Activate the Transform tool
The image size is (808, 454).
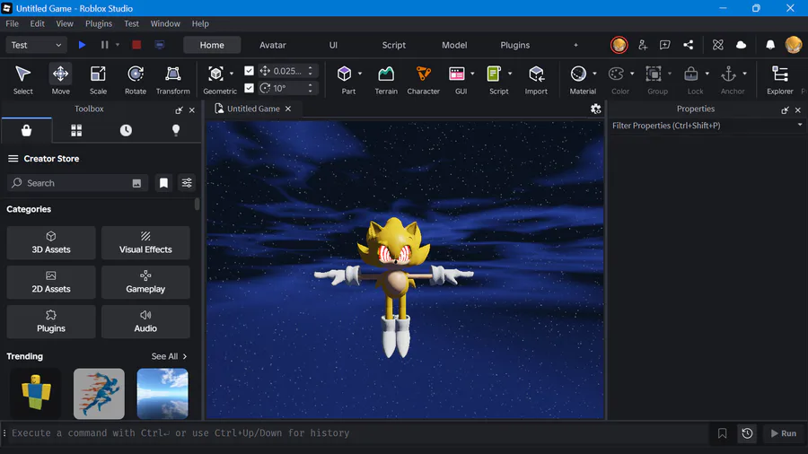point(173,80)
